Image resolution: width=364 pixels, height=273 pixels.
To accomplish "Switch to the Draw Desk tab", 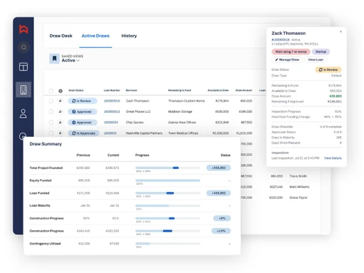I will pyautogui.click(x=61, y=36).
